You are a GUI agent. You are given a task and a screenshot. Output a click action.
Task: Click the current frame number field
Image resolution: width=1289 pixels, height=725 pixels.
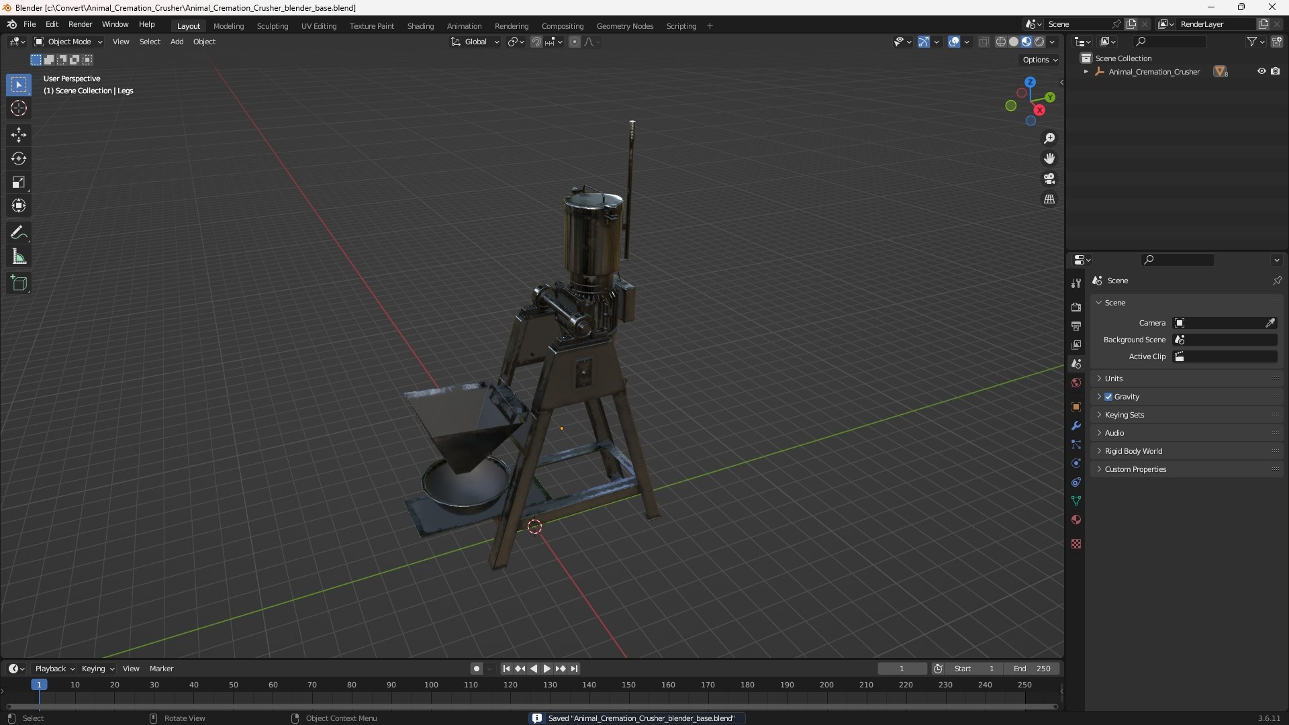[902, 669]
